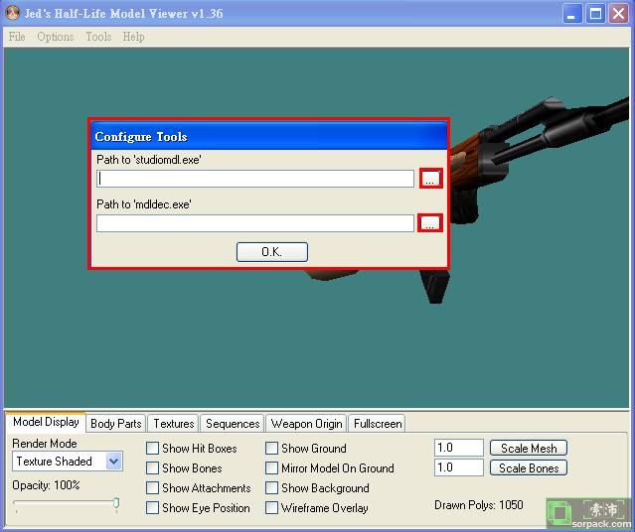635x532 pixels.
Task: Click the Scale Mesh button
Action: [x=529, y=448]
